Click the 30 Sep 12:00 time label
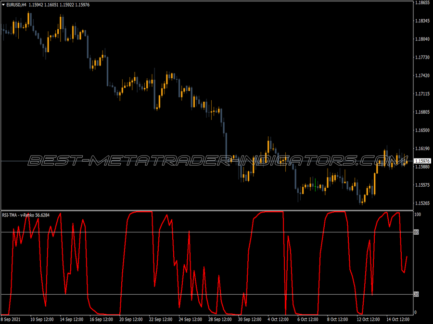433x324 pixels. 250,320
